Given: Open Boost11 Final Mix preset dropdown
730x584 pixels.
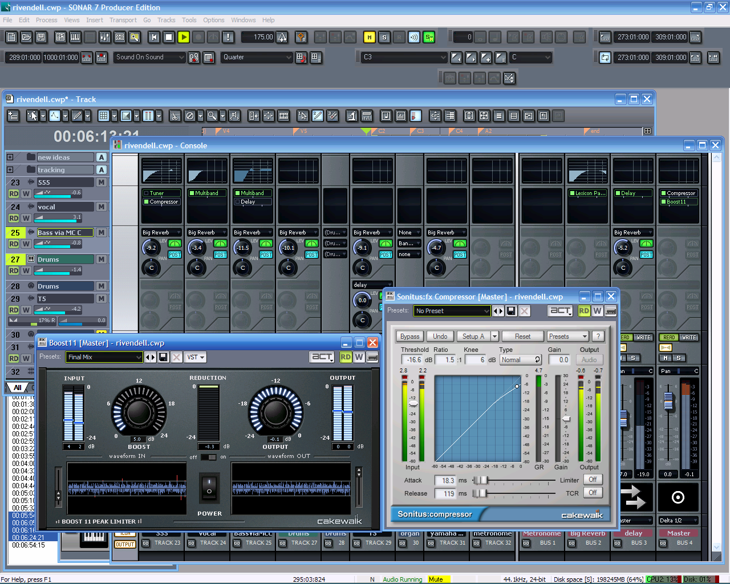Looking at the screenshot, I should click(x=104, y=357).
